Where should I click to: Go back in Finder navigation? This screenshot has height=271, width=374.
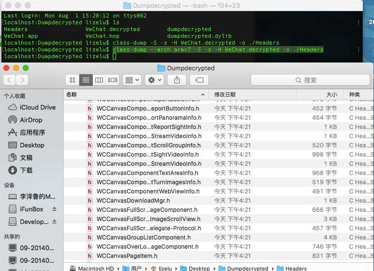click(x=10, y=80)
